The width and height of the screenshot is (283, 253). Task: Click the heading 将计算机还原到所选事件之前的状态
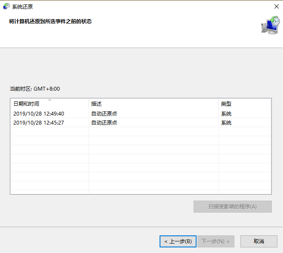point(50,21)
